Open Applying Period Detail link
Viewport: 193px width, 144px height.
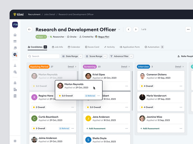[72, 67]
